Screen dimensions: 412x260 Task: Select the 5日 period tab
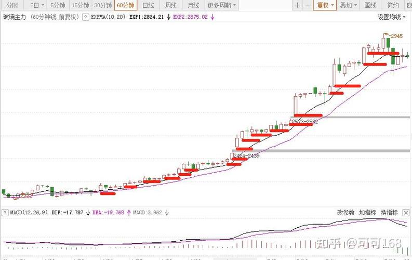coord(34,5)
